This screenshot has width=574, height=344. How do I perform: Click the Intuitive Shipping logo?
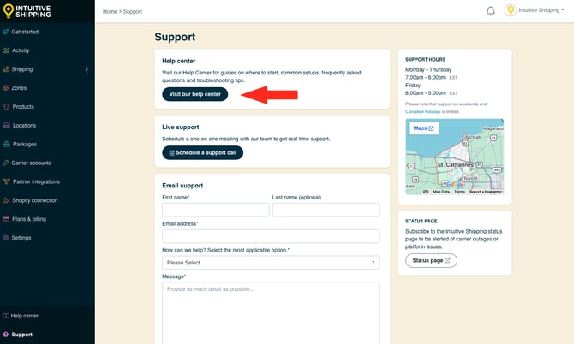tap(27, 11)
